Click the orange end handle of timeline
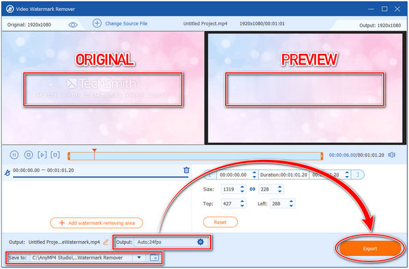Image resolution: width=409 pixels, height=269 pixels. pyautogui.click(x=322, y=156)
